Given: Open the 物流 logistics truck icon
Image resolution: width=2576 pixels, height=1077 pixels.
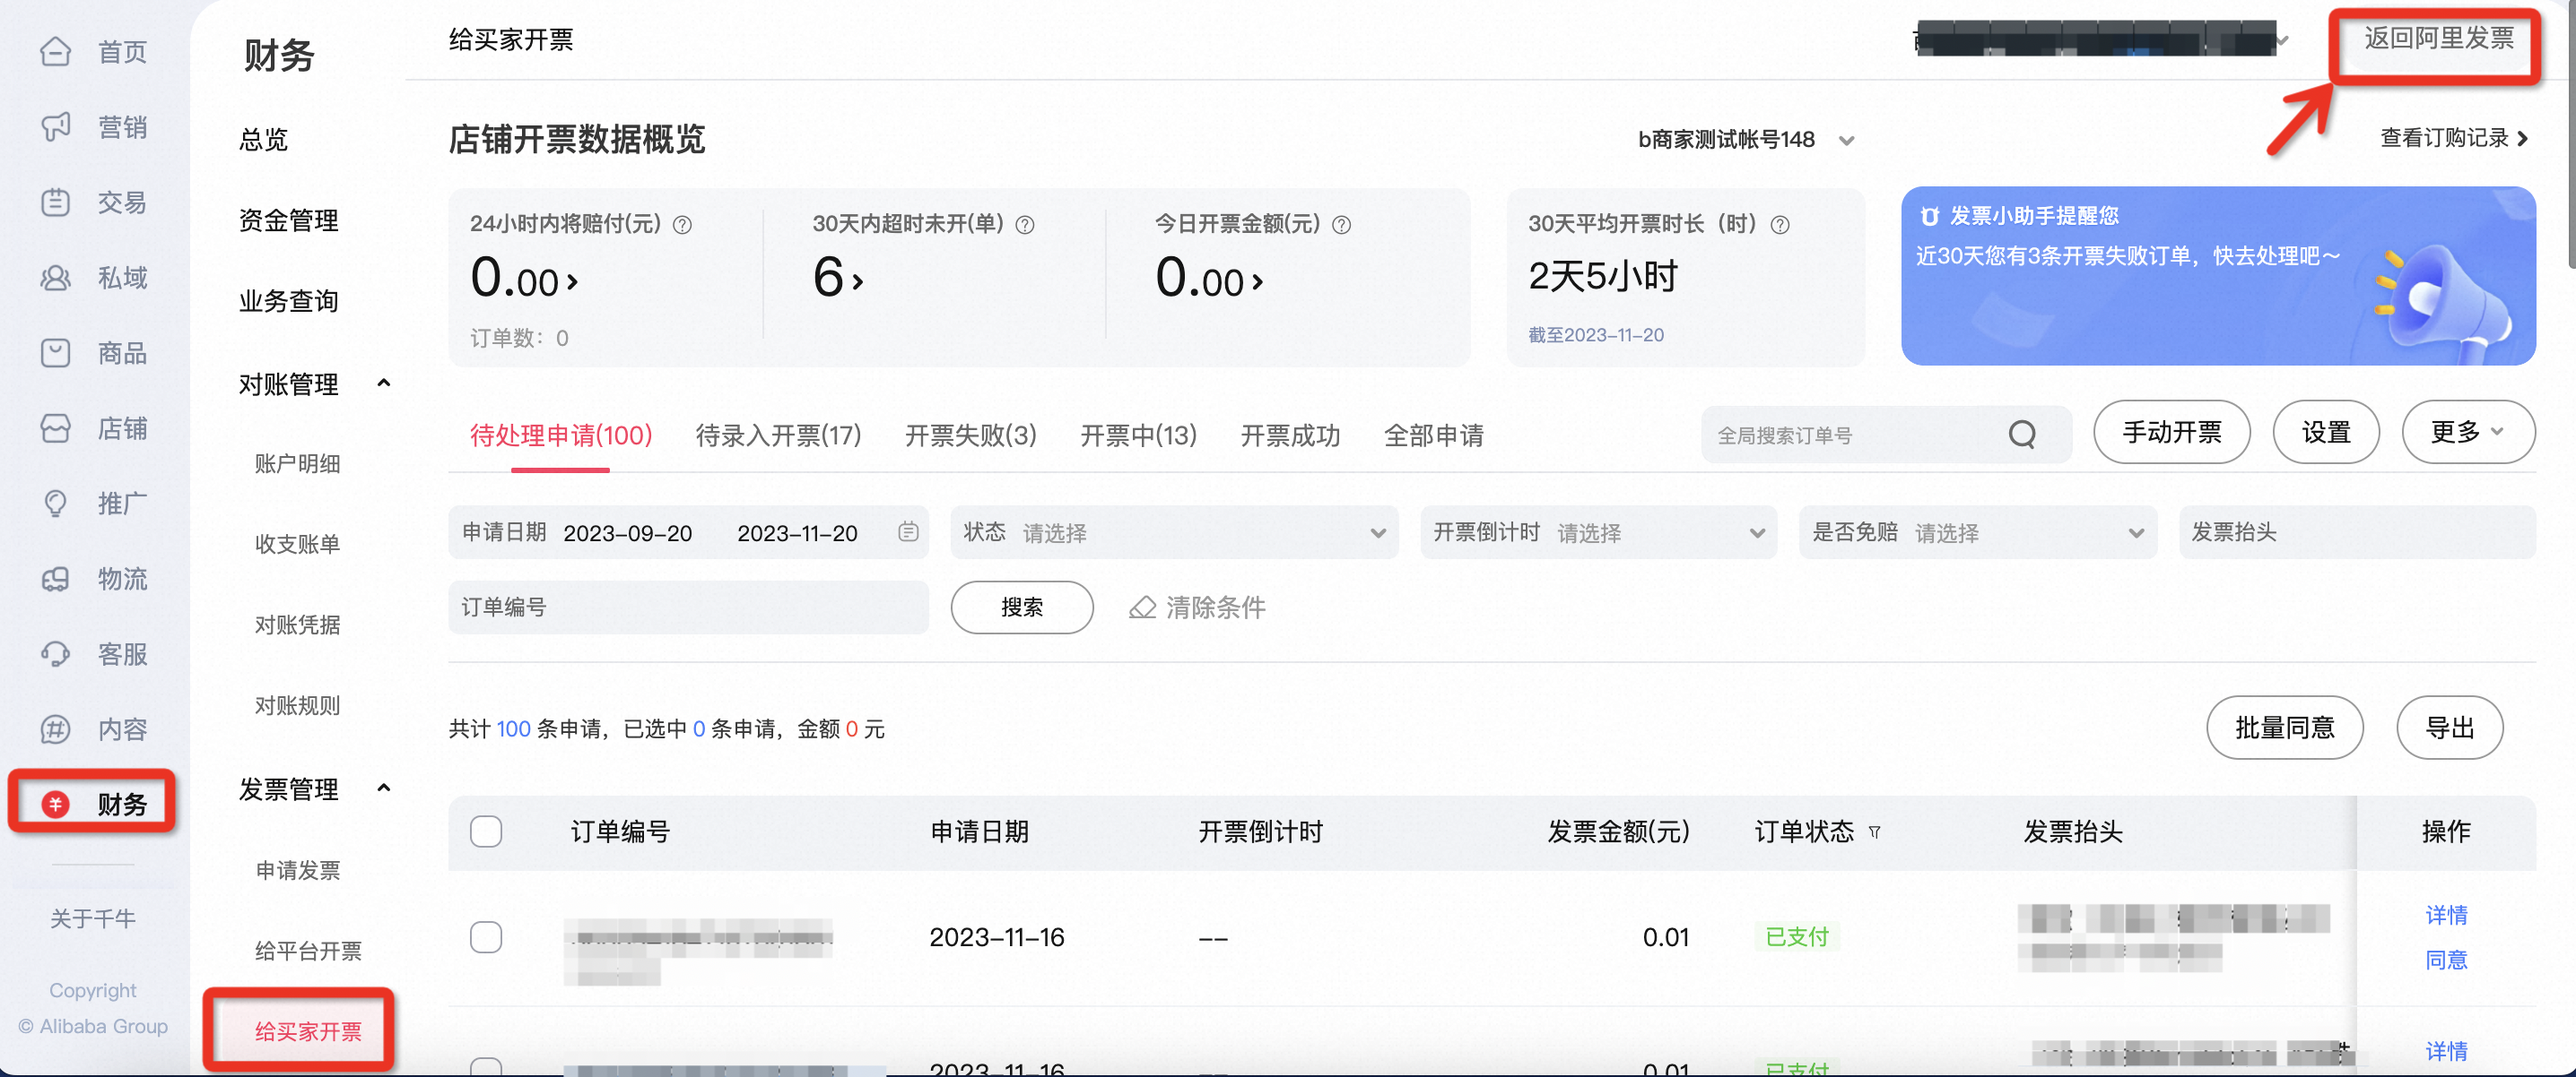Looking at the screenshot, I should [56, 579].
